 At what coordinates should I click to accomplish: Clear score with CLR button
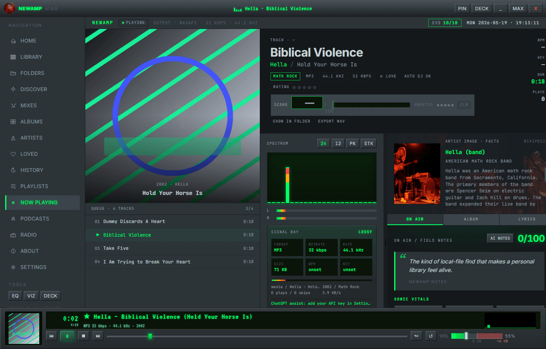tap(464, 105)
